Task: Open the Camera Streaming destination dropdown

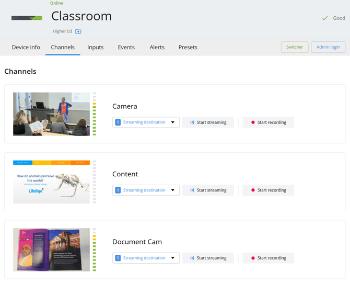Action: click(x=146, y=122)
